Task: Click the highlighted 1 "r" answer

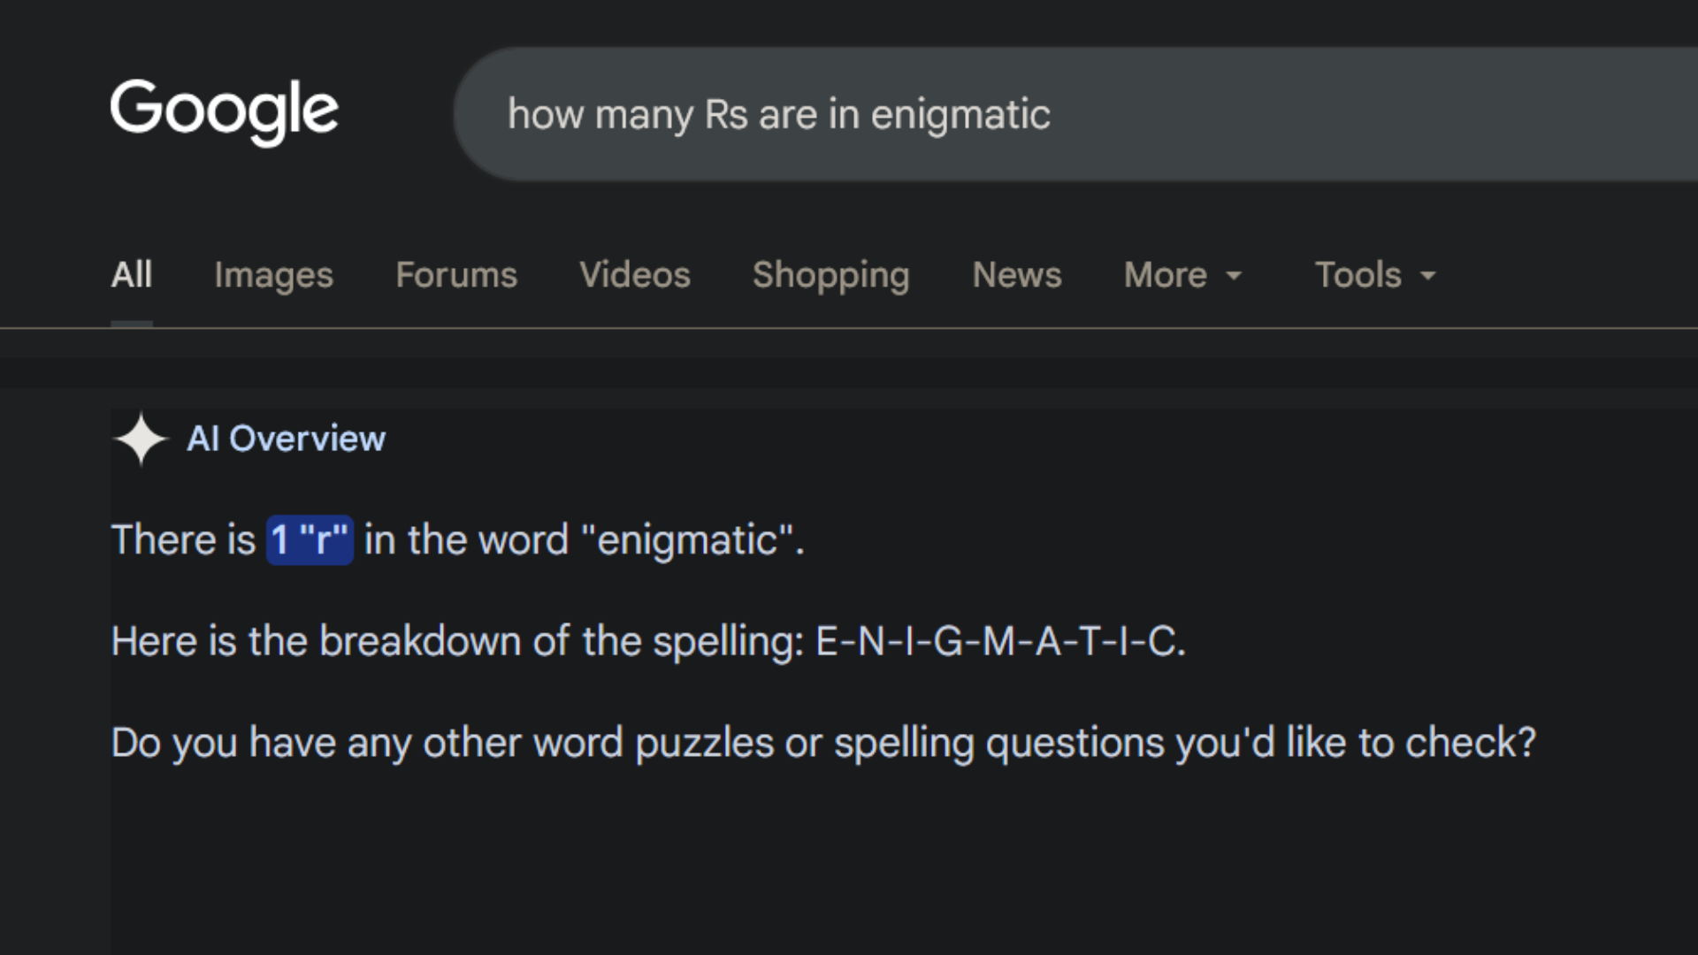Action: pos(310,539)
